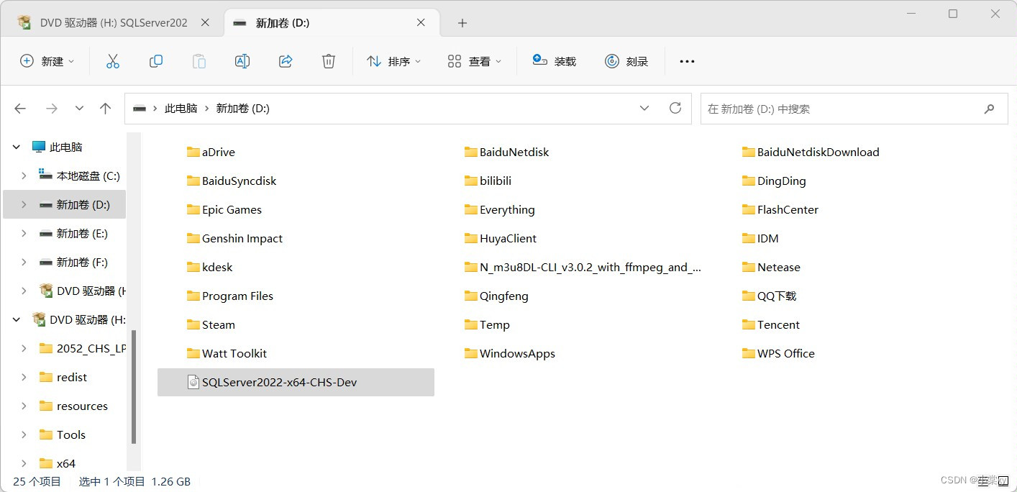The image size is (1017, 492).
Task: Open the three-dots more options menu
Action: pos(687,61)
